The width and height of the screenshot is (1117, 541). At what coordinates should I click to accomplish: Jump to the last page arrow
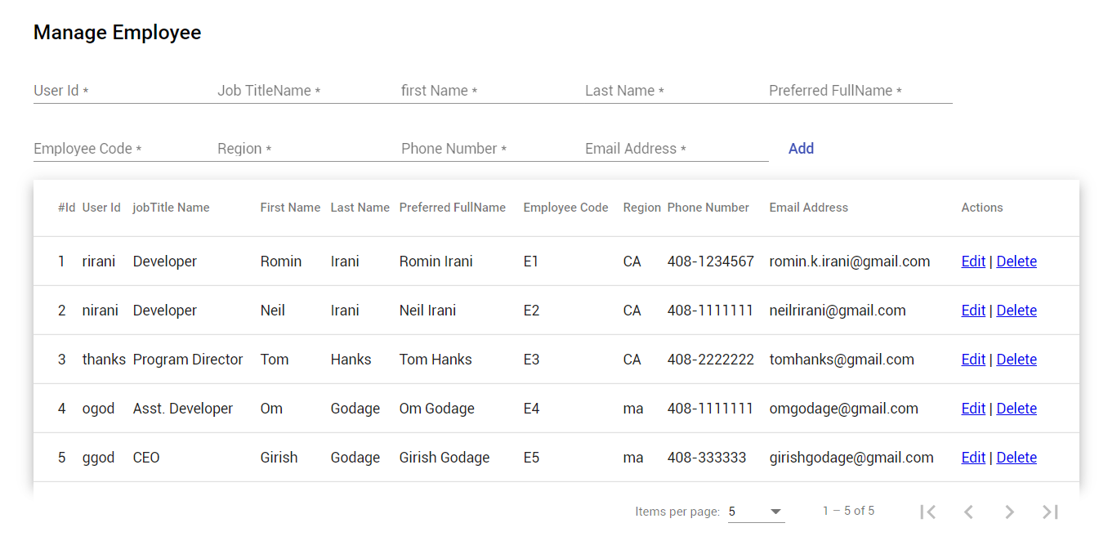tap(1050, 512)
